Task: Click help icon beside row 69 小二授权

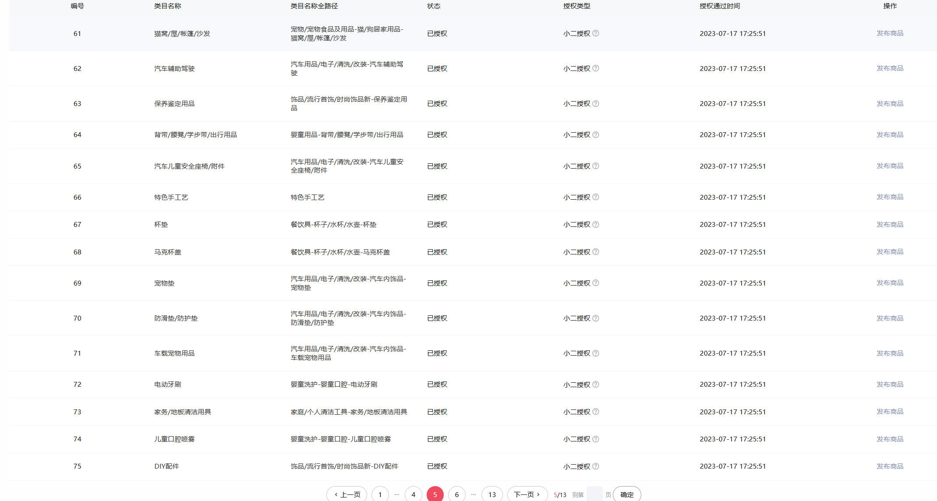Action: [596, 283]
